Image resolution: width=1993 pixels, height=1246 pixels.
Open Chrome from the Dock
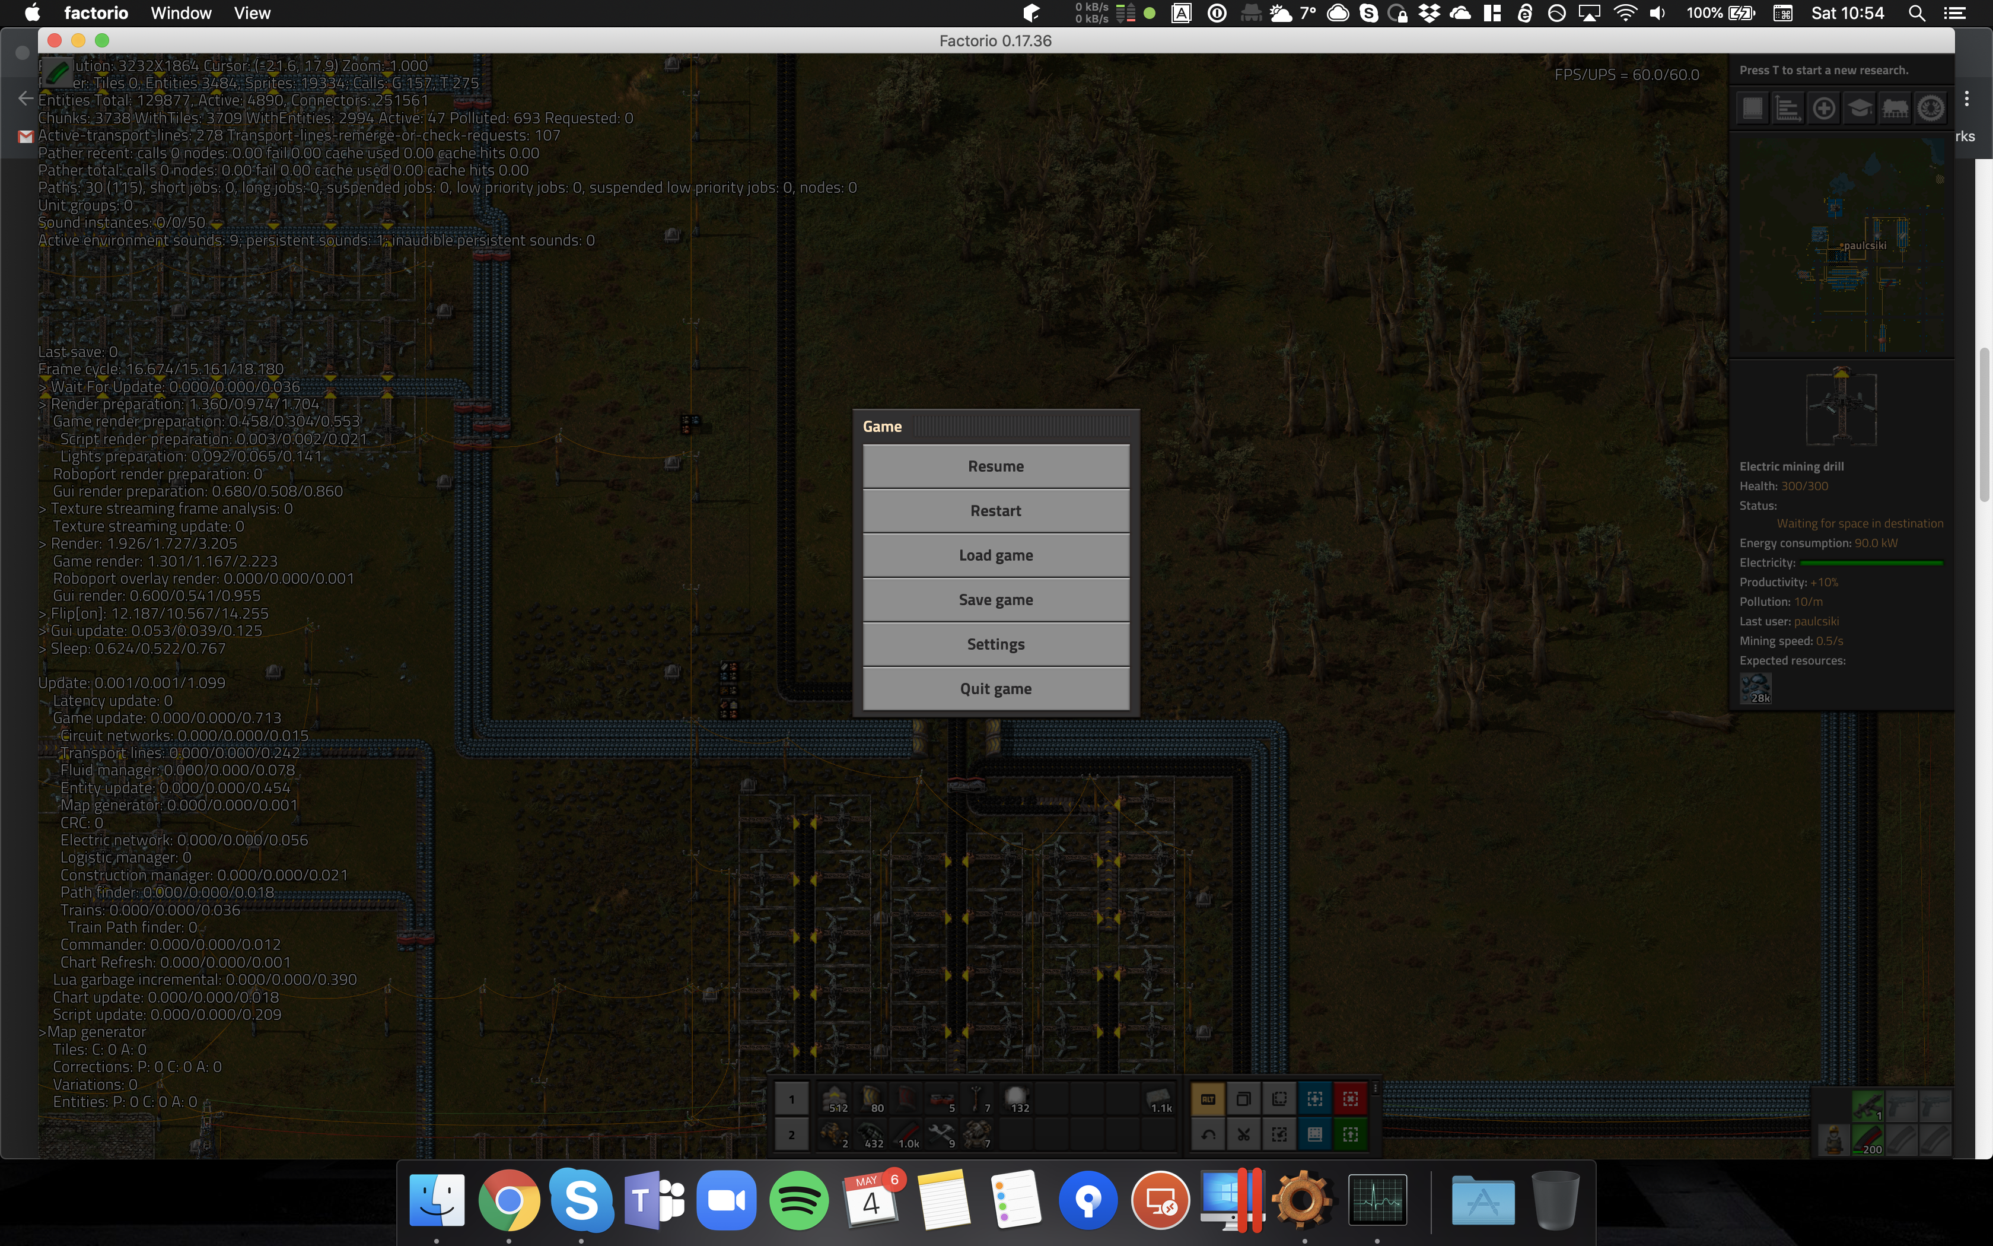pyautogui.click(x=509, y=1200)
